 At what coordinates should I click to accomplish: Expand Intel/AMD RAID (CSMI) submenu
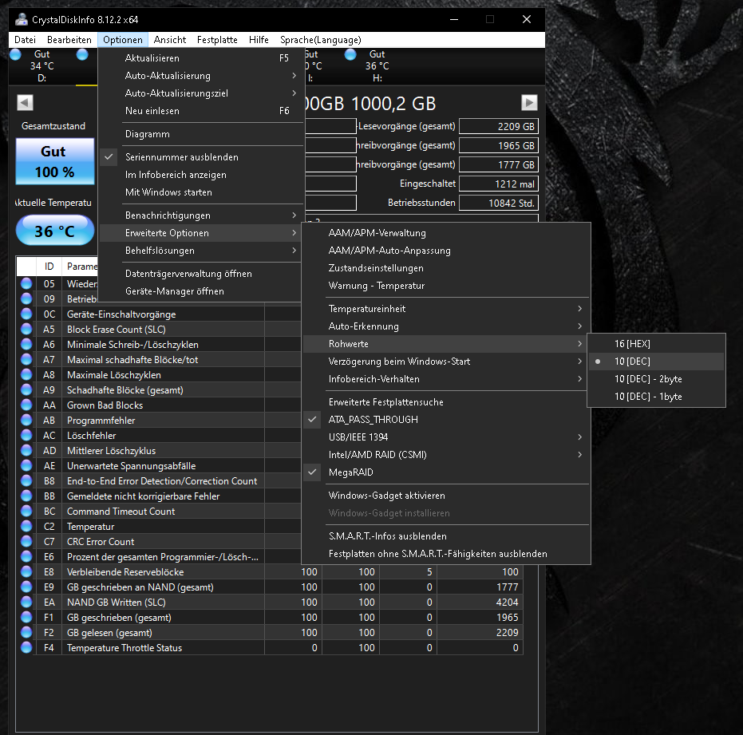[x=446, y=454]
